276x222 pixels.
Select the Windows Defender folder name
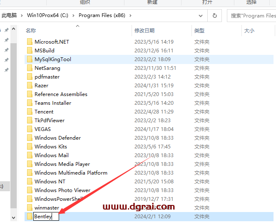[x=57, y=138]
